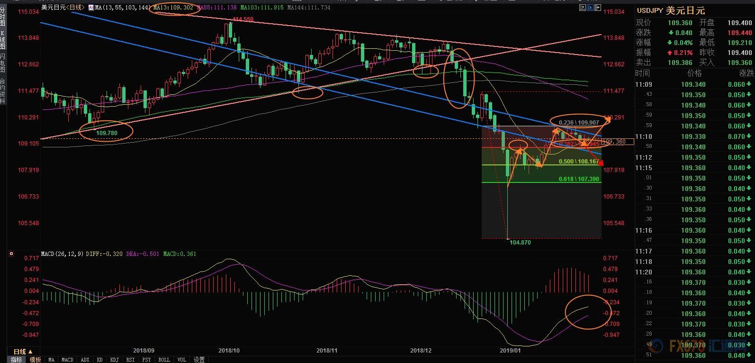
Task: Click the 2018/10 date axis label
Action: point(229,351)
